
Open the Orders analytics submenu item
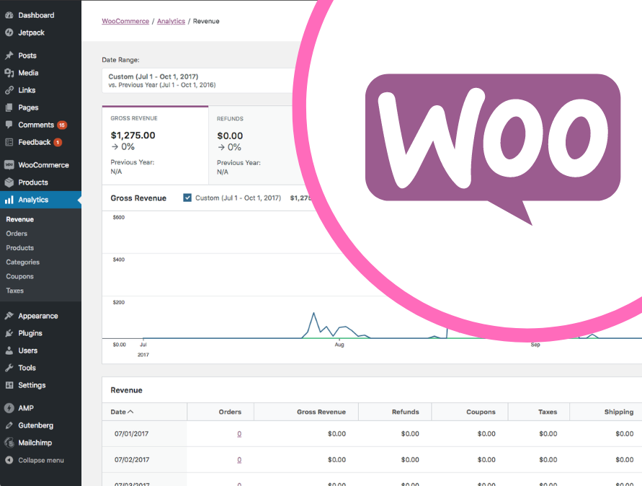click(17, 234)
